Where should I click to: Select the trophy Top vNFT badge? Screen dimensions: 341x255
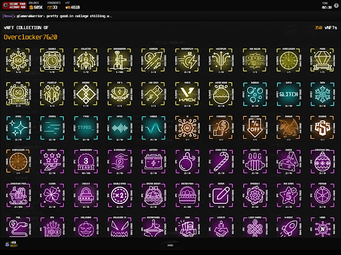120,94
